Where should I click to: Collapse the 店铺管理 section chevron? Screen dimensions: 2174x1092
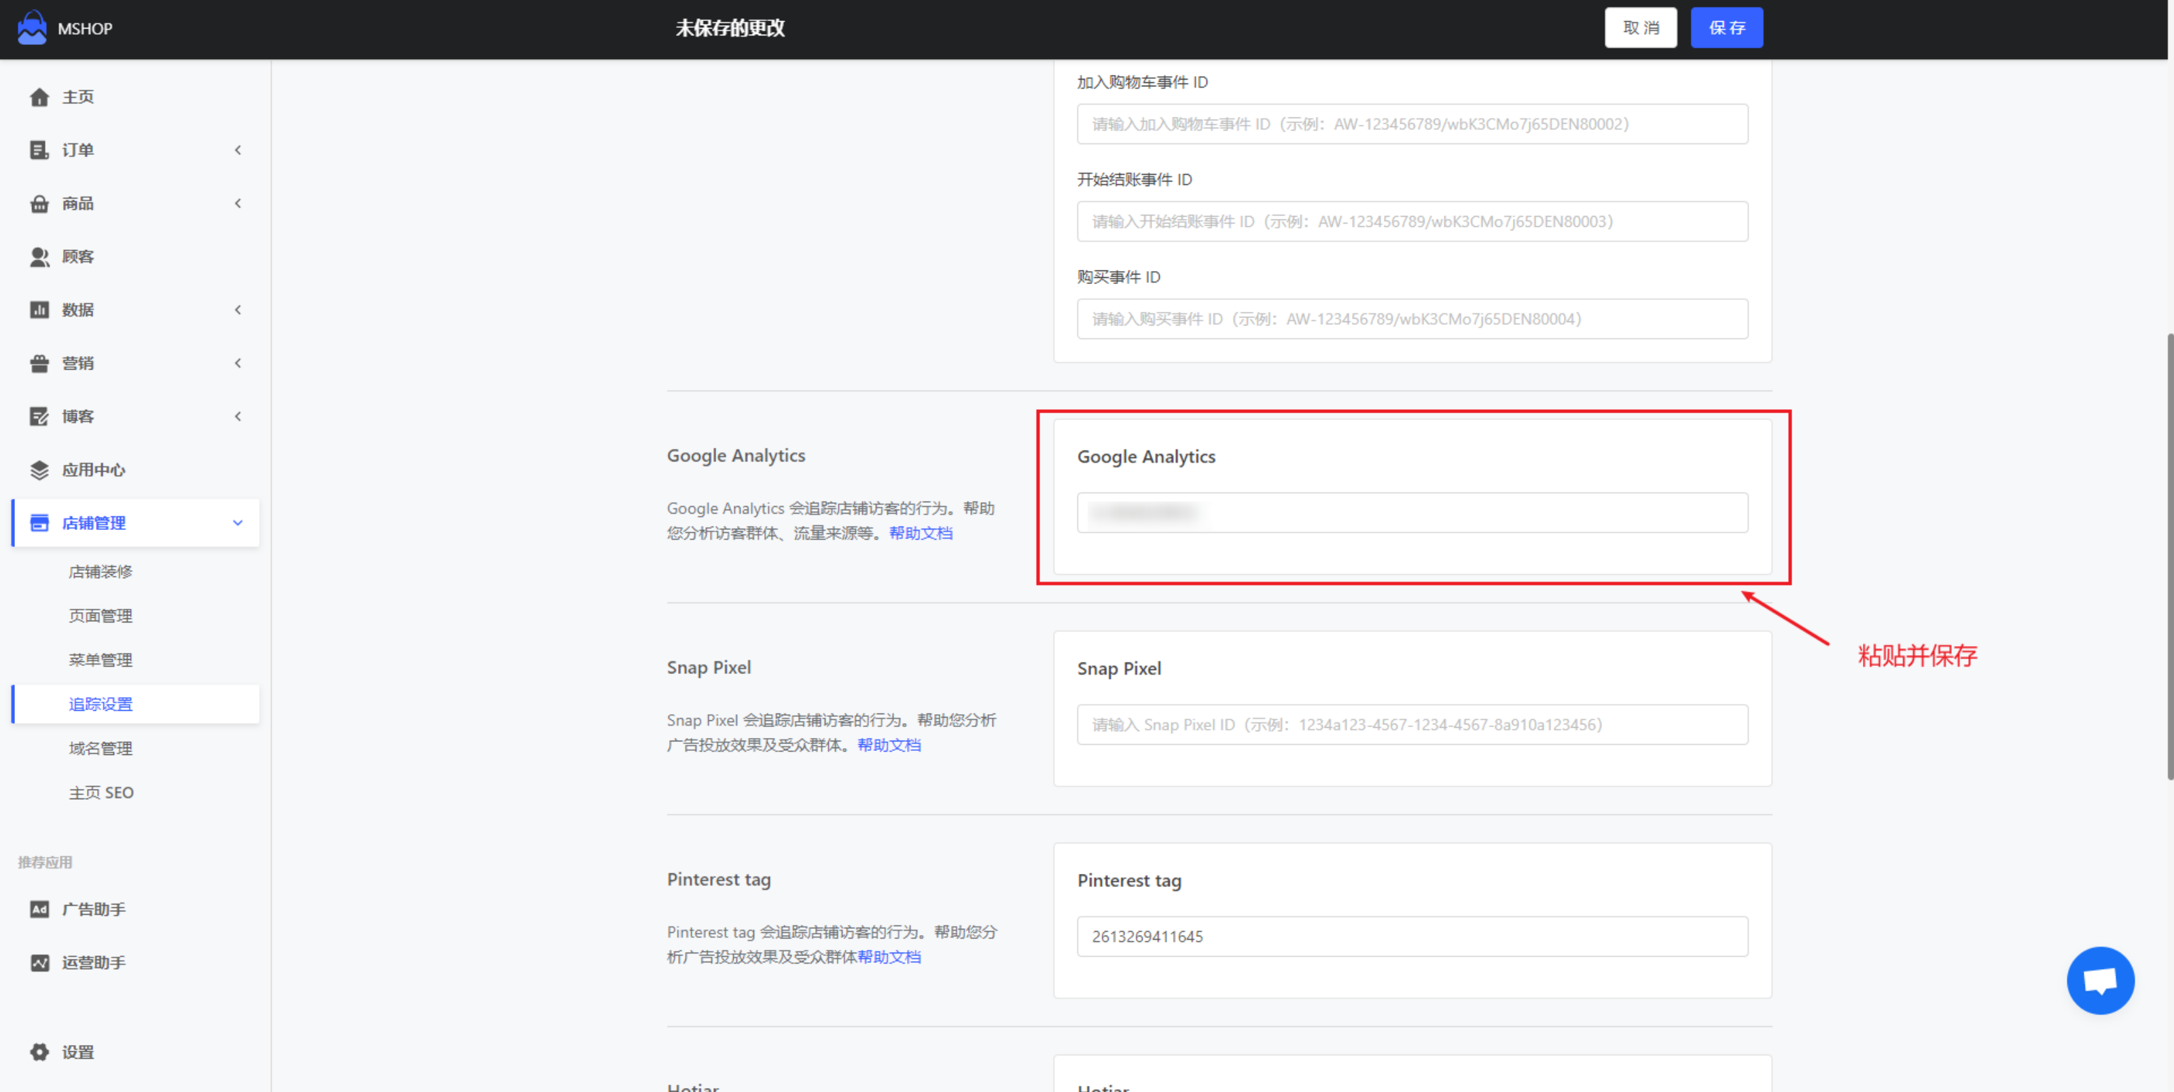[x=238, y=523]
